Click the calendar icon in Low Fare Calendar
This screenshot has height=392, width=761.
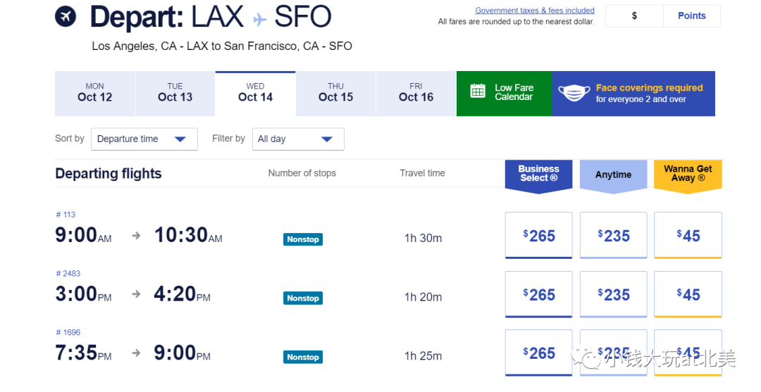478,91
